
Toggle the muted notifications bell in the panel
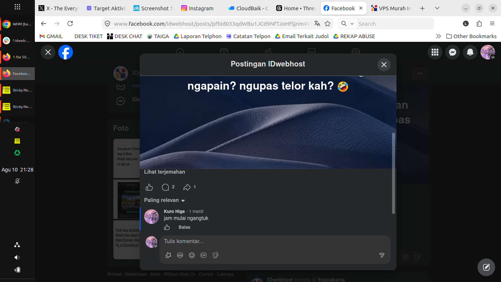pyautogui.click(x=17, y=181)
